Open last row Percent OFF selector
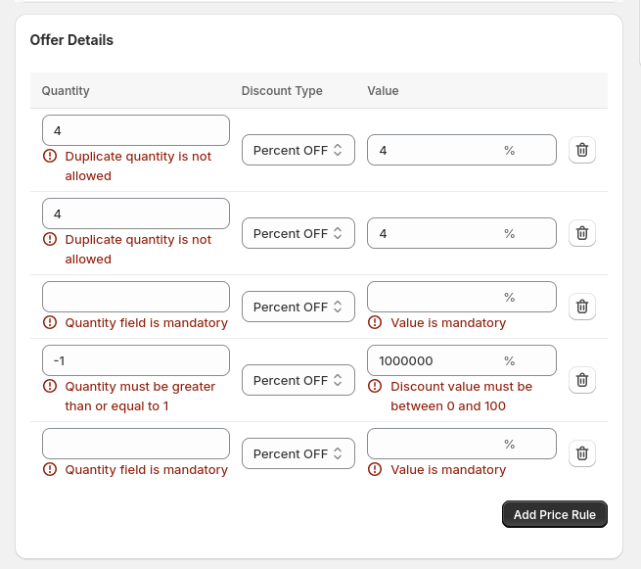641x569 pixels. coord(298,453)
